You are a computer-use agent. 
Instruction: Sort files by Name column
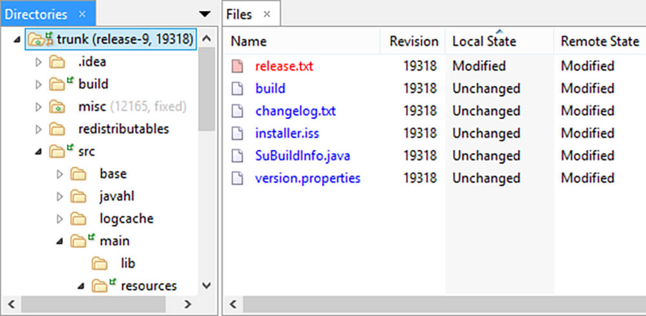pos(249,41)
